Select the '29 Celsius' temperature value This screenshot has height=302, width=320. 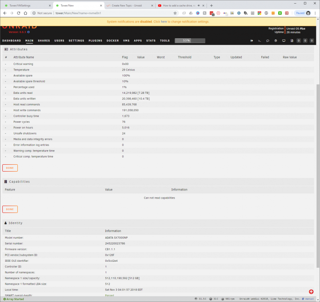pos(128,70)
